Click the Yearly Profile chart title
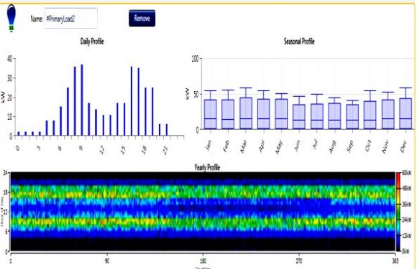 [207, 167]
